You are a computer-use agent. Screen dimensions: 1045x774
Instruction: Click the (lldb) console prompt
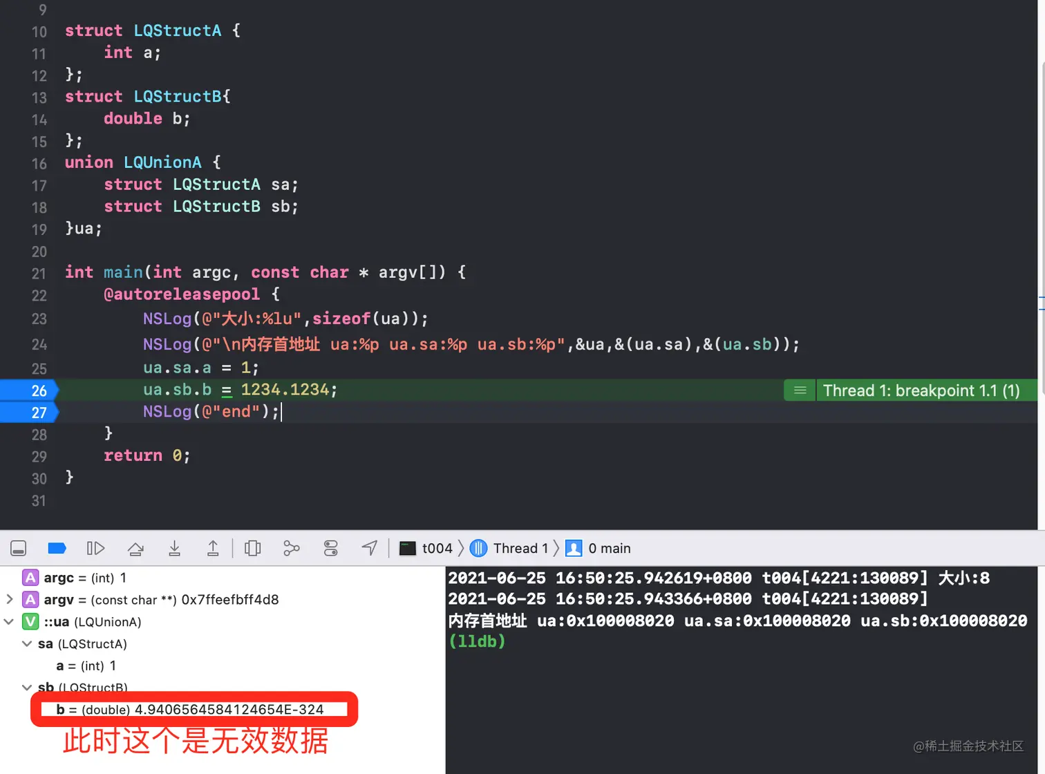[x=477, y=641]
